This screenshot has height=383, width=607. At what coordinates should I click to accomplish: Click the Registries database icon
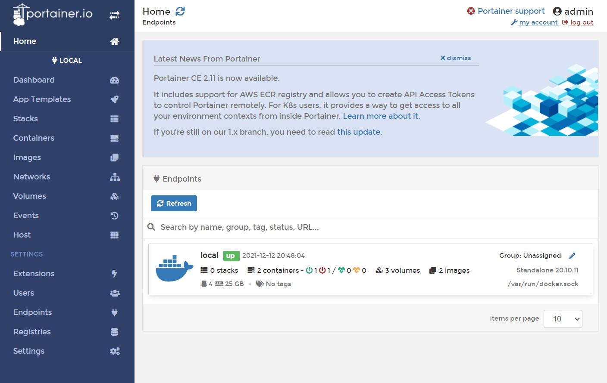[x=114, y=332]
